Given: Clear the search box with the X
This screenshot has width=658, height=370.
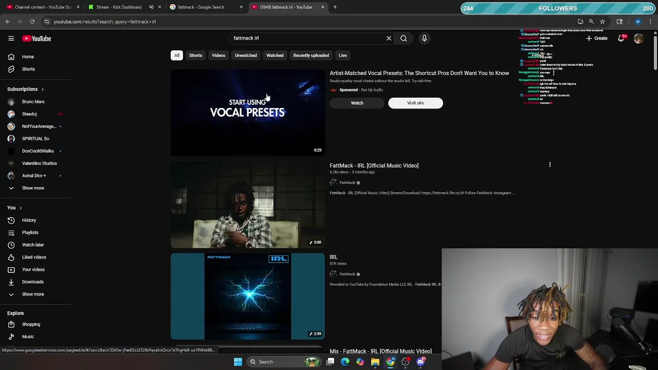Looking at the screenshot, I should pyautogui.click(x=389, y=38).
